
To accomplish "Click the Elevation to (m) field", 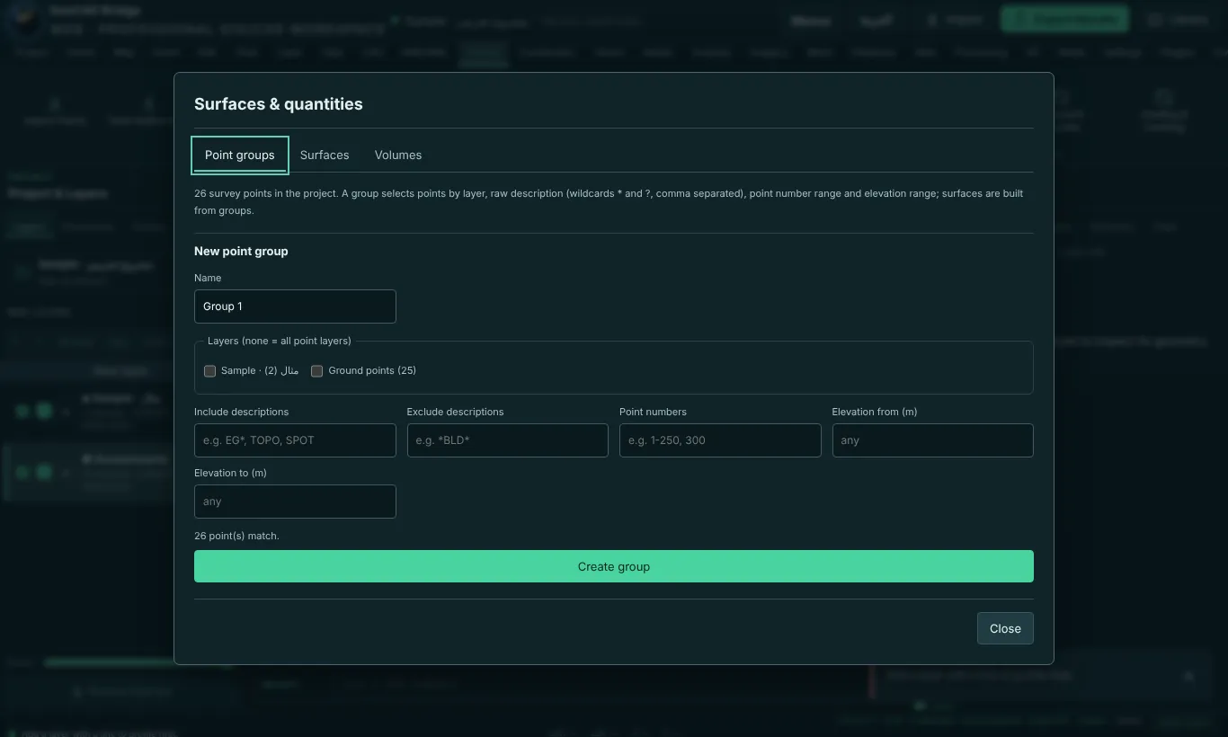I will coord(295,502).
